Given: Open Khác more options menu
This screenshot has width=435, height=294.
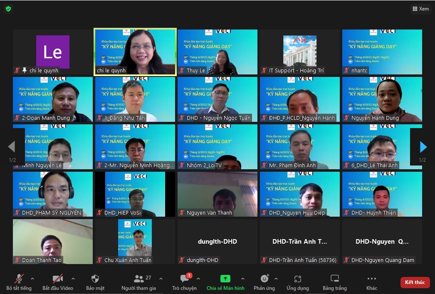Looking at the screenshot, I should click(371, 282).
